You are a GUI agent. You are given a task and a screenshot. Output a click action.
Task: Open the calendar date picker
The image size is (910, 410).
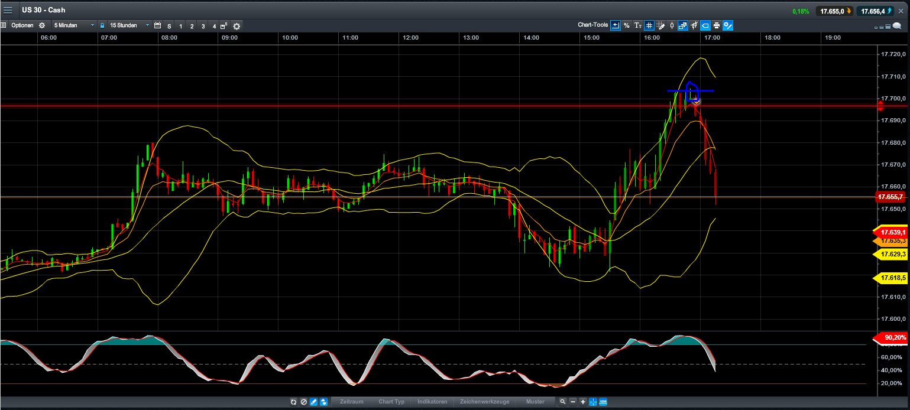click(157, 25)
